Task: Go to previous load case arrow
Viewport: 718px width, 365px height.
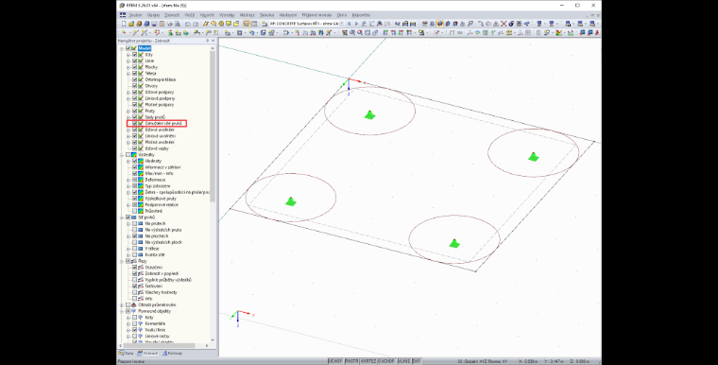Action: [350, 24]
